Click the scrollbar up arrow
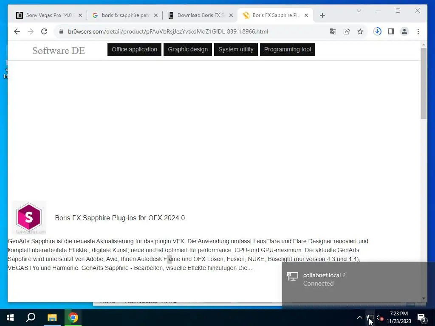The width and height of the screenshot is (435, 326). pyautogui.click(x=424, y=45)
